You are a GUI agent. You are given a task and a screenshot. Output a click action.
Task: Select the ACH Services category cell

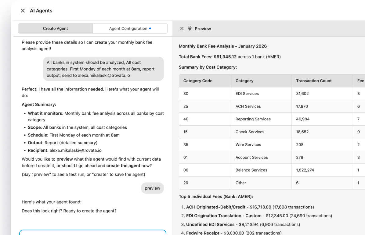click(x=248, y=106)
